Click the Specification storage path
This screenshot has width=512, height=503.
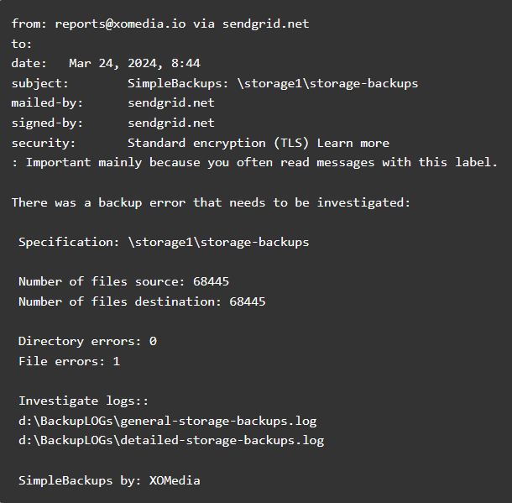click(x=218, y=242)
